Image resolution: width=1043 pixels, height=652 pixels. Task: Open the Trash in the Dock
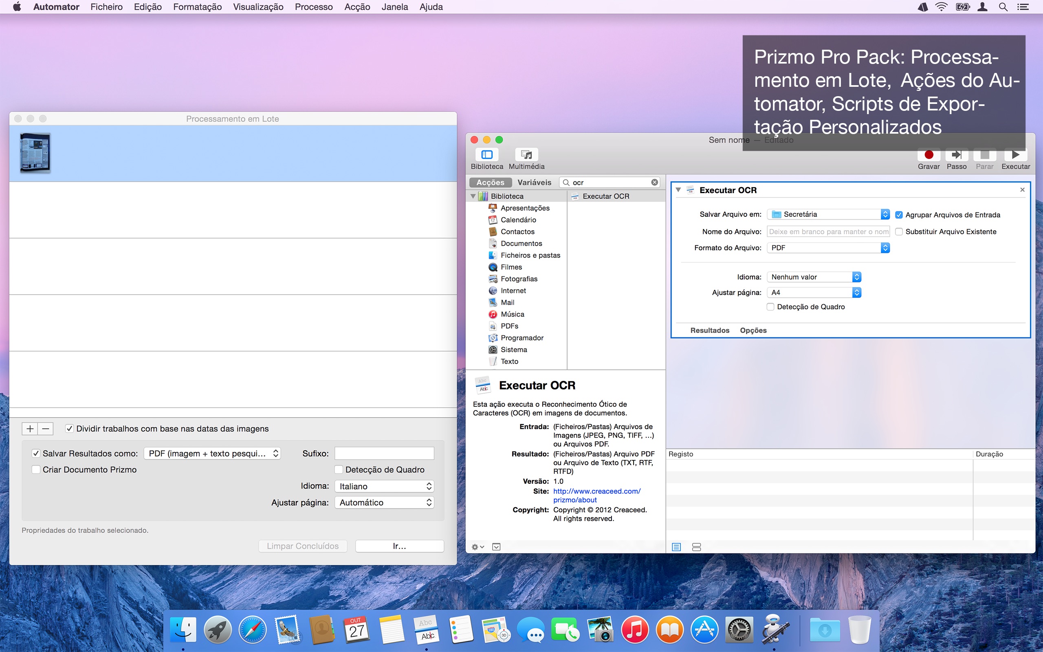[859, 630]
